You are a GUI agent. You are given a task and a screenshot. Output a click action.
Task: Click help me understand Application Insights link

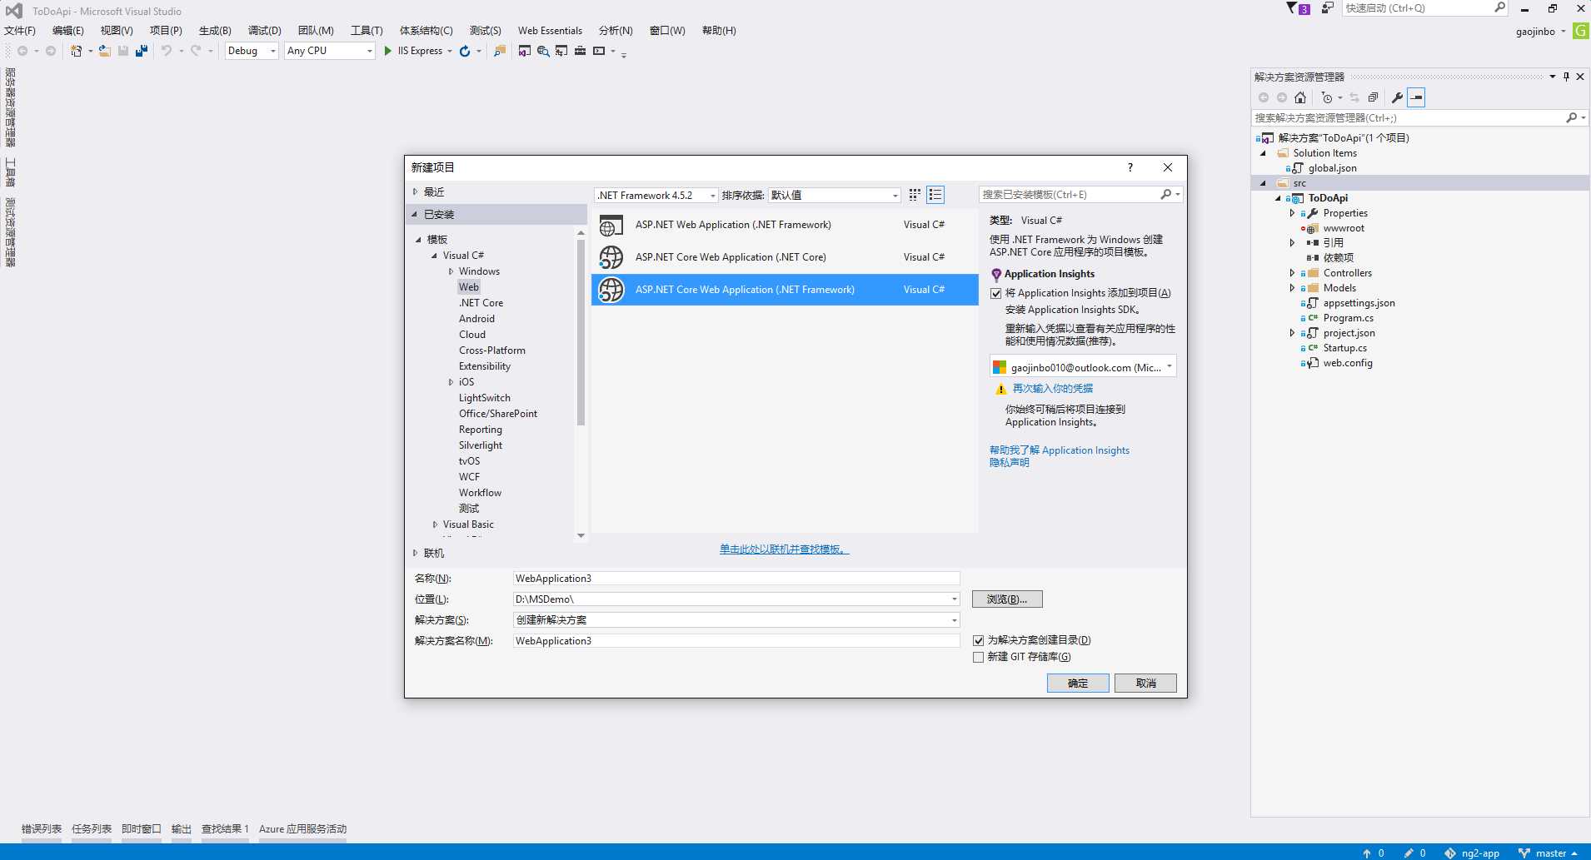click(1060, 450)
